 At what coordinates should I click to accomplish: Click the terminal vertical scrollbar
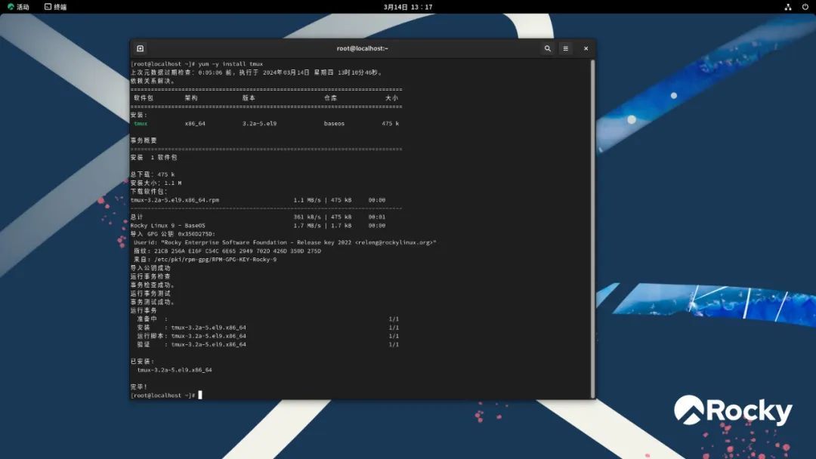[593, 229]
